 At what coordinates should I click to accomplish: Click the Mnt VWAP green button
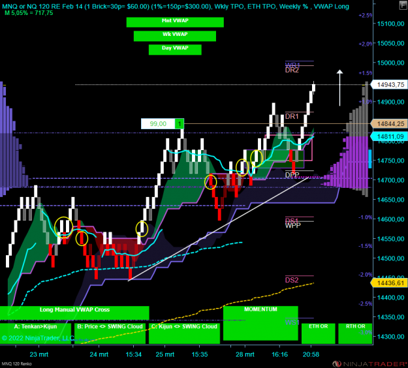coord(175,22)
